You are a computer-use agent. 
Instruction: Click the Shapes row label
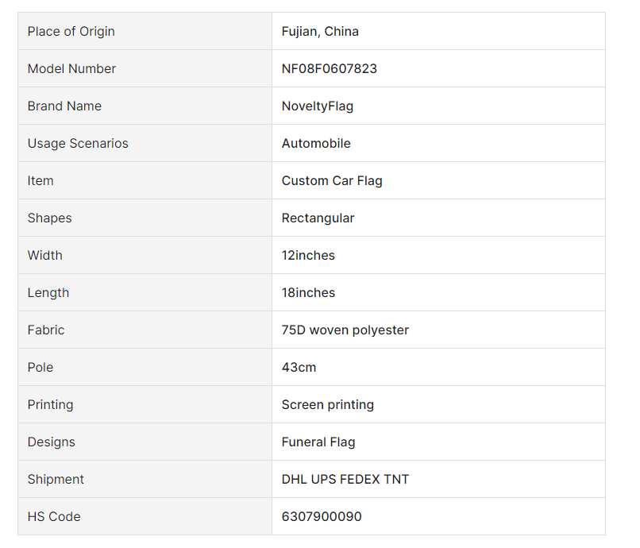coord(49,218)
